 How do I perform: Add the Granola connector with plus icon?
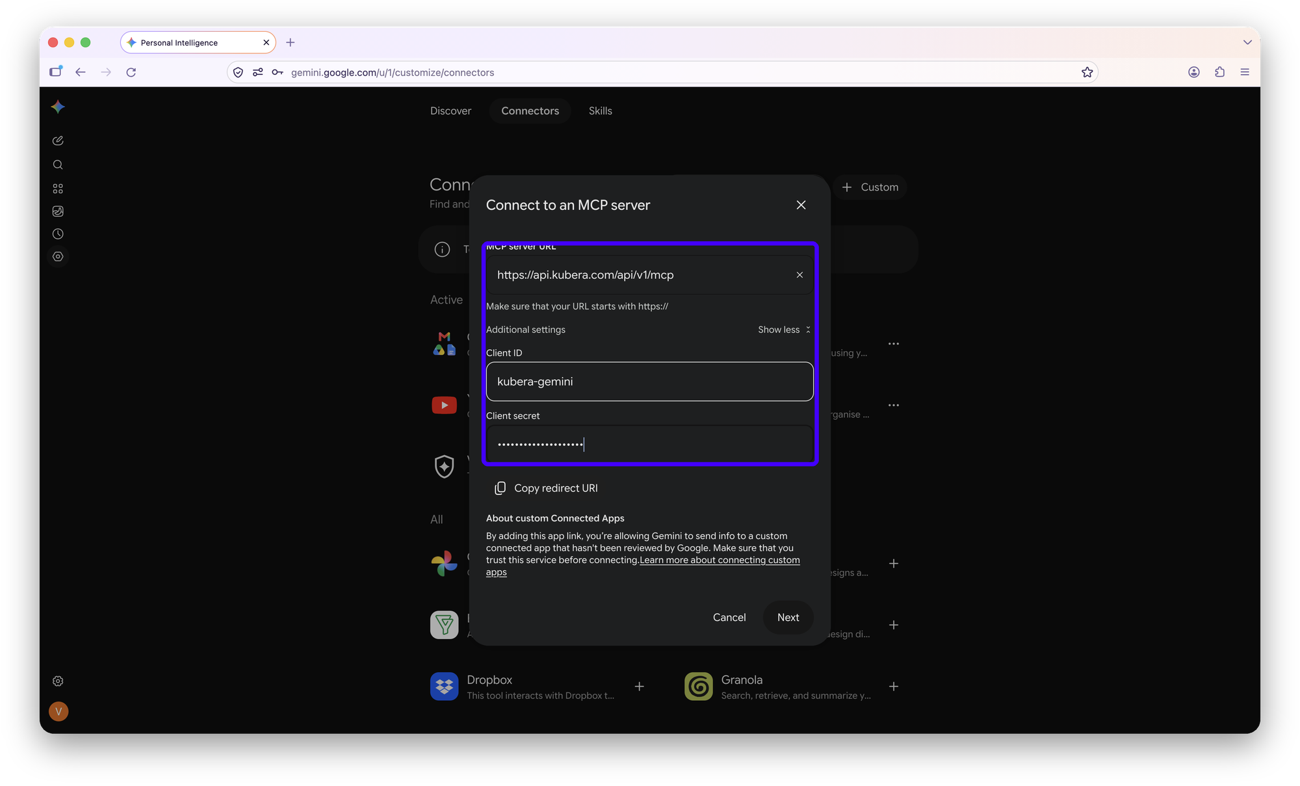point(894,687)
